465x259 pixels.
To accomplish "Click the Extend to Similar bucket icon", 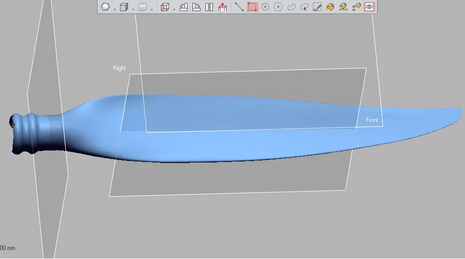I will 343,7.
